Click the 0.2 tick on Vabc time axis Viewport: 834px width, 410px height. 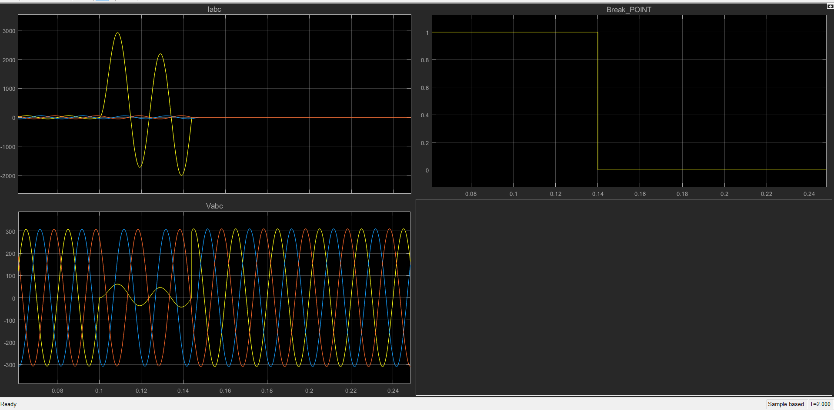pyautogui.click(x=309, y=390)
